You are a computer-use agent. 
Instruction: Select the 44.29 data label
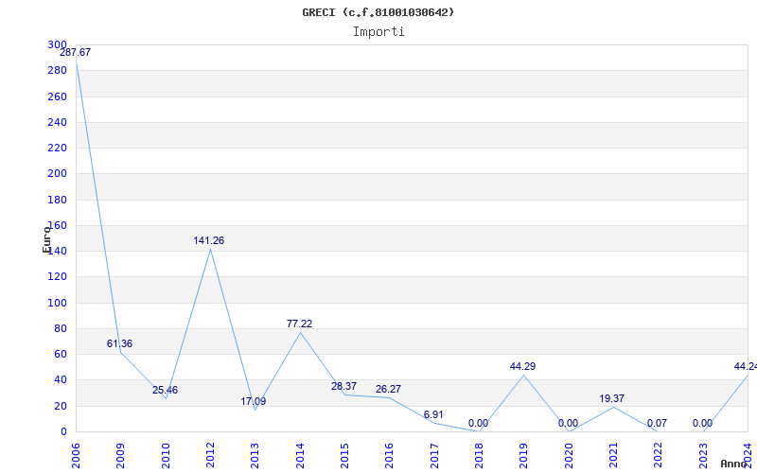tap(523, 366)
